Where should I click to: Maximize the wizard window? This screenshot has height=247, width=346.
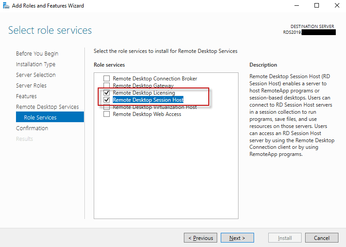click(317, 5)
